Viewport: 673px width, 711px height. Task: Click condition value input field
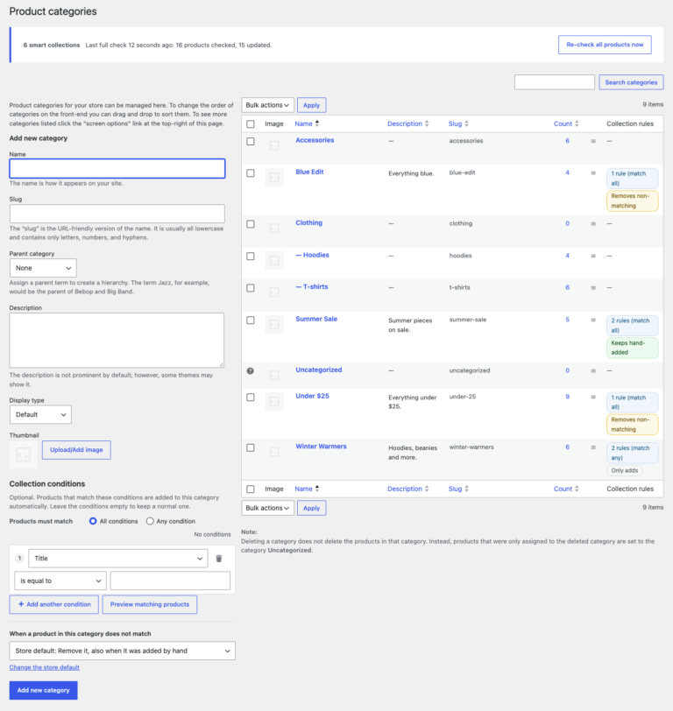tap(170, 581)
